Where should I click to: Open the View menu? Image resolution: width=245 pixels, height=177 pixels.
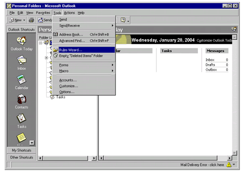[x=29, y=13]
